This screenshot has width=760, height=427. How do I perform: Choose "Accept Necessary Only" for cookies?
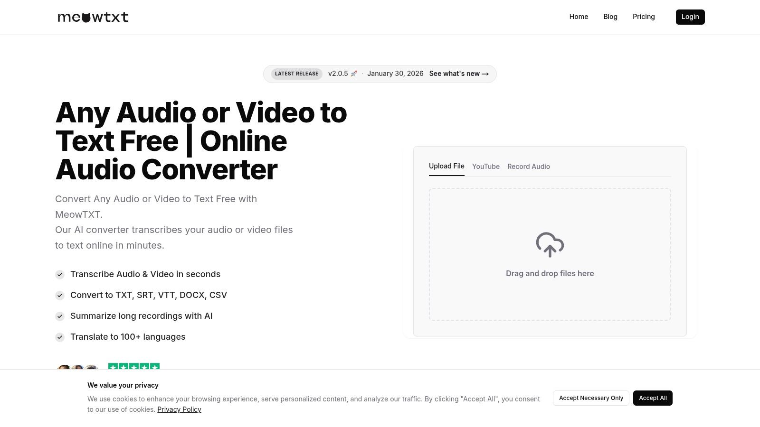(591, 398)
